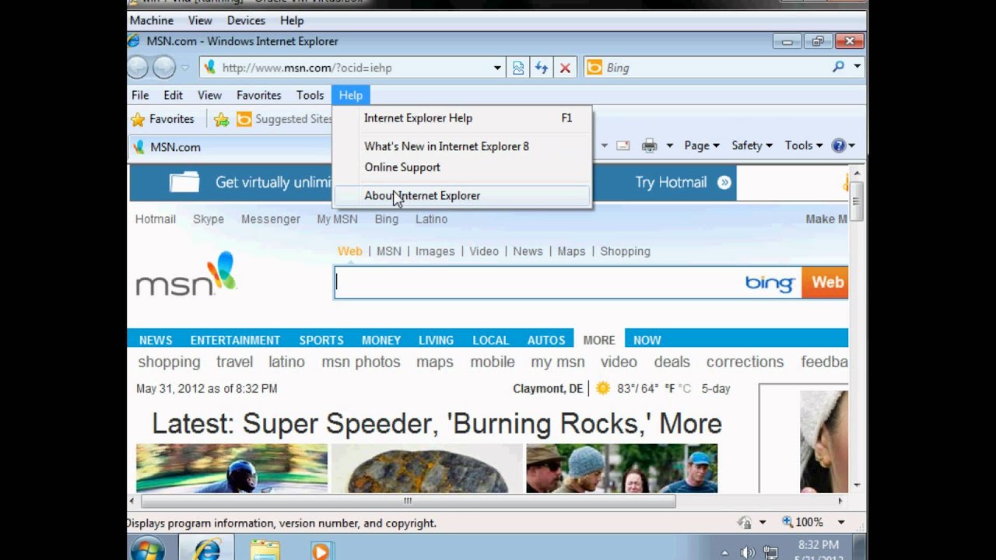Click the Favorites star button

163,119
